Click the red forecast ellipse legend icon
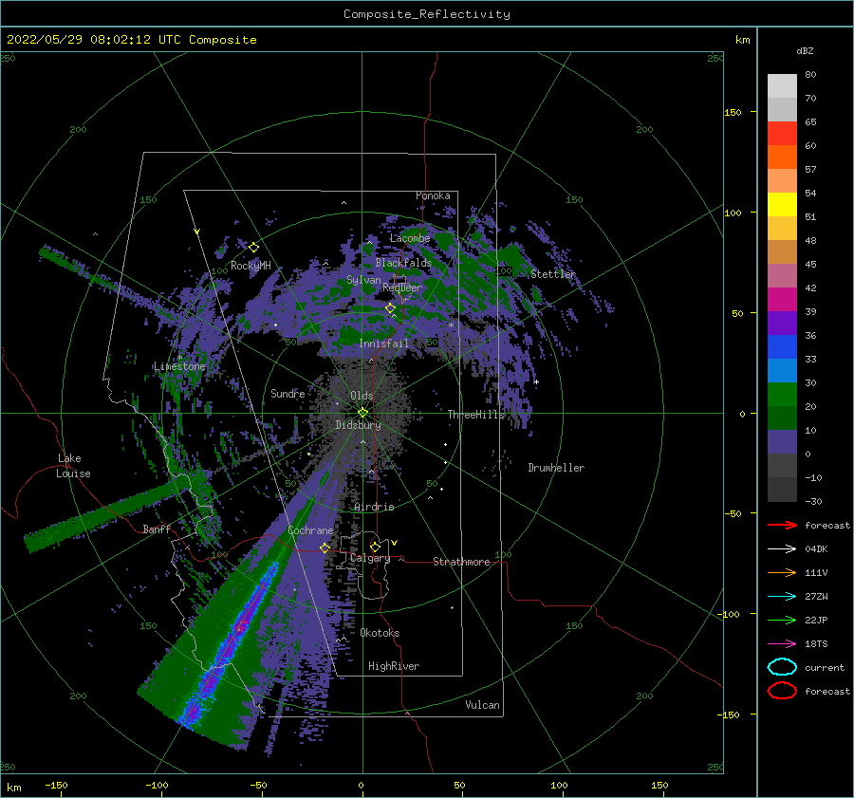854x798 pixels. 782,691
